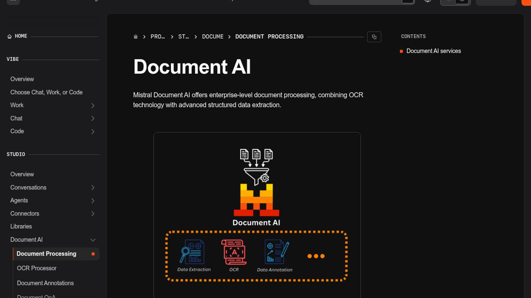
Task: Open the PRO… breadcrumb item
Action: [158, 37]
